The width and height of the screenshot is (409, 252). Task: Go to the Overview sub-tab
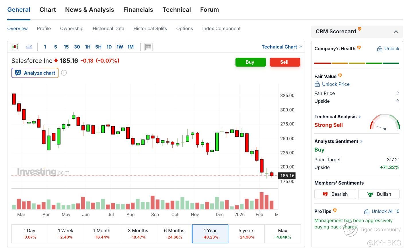click(x=17, y=29)
